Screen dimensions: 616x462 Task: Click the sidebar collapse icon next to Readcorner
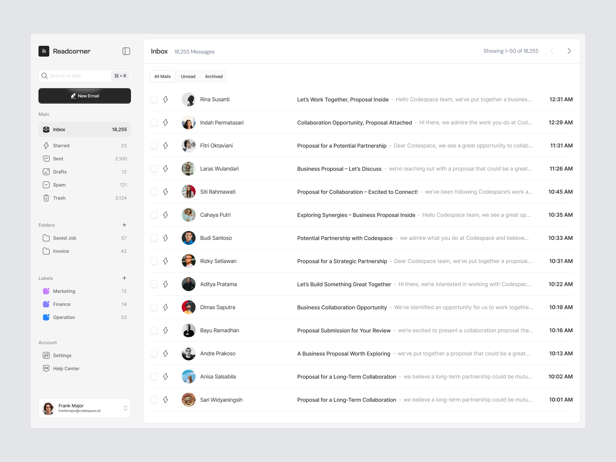tap(126, 51)
